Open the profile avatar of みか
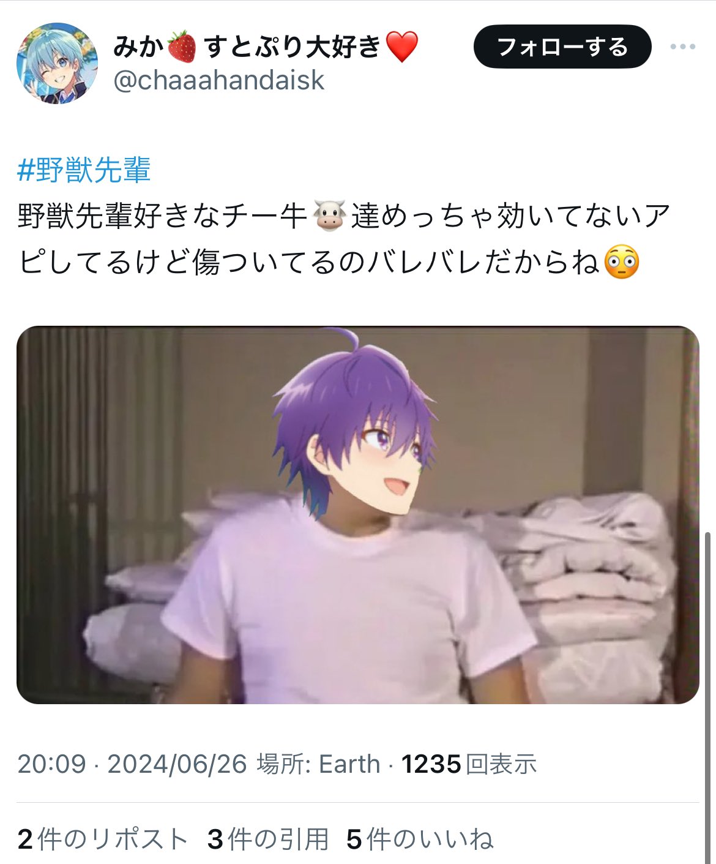 pyautogui.click(x=57, y=64)
